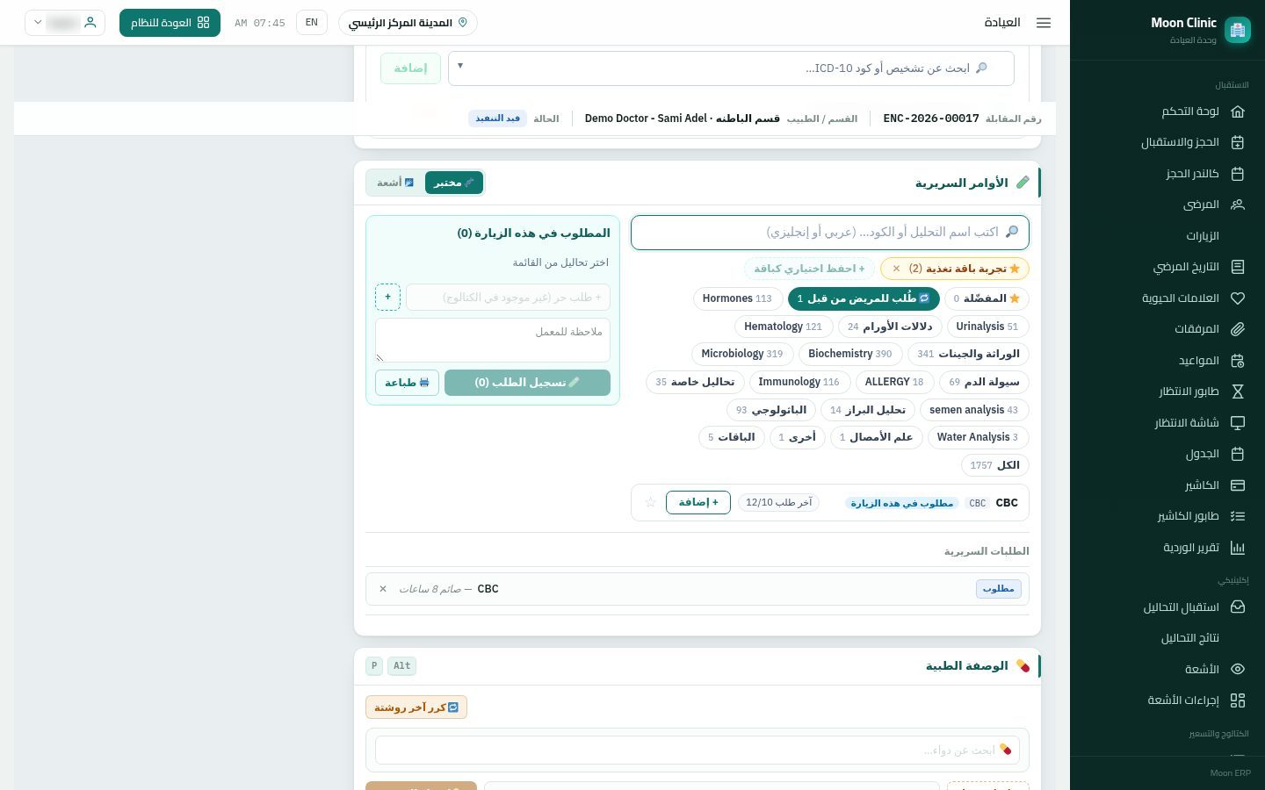1265x790 pixels.
Task: Click + احفظ اختياري كباقة
Action: (809, 269)
